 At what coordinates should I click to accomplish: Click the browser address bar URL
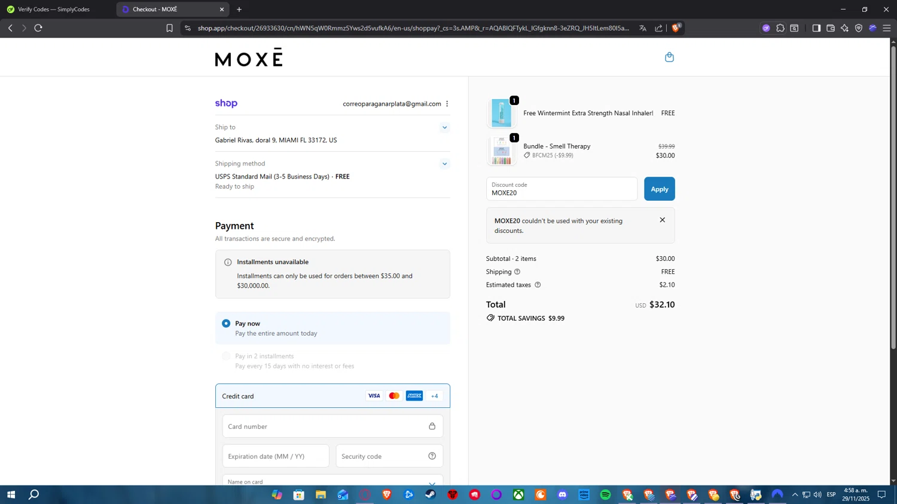pyautogui.click(x=413, y=28)
